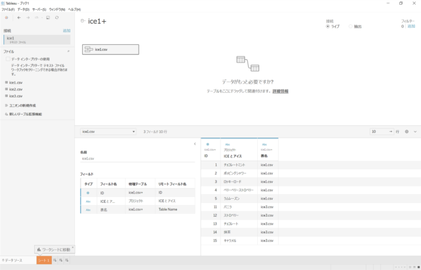Click the refresh data source icon
421x270 pixels.
pos(57,18)
